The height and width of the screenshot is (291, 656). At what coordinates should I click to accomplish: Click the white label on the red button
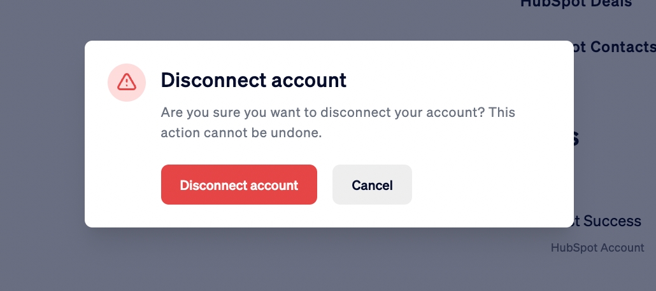coord(239,186)
